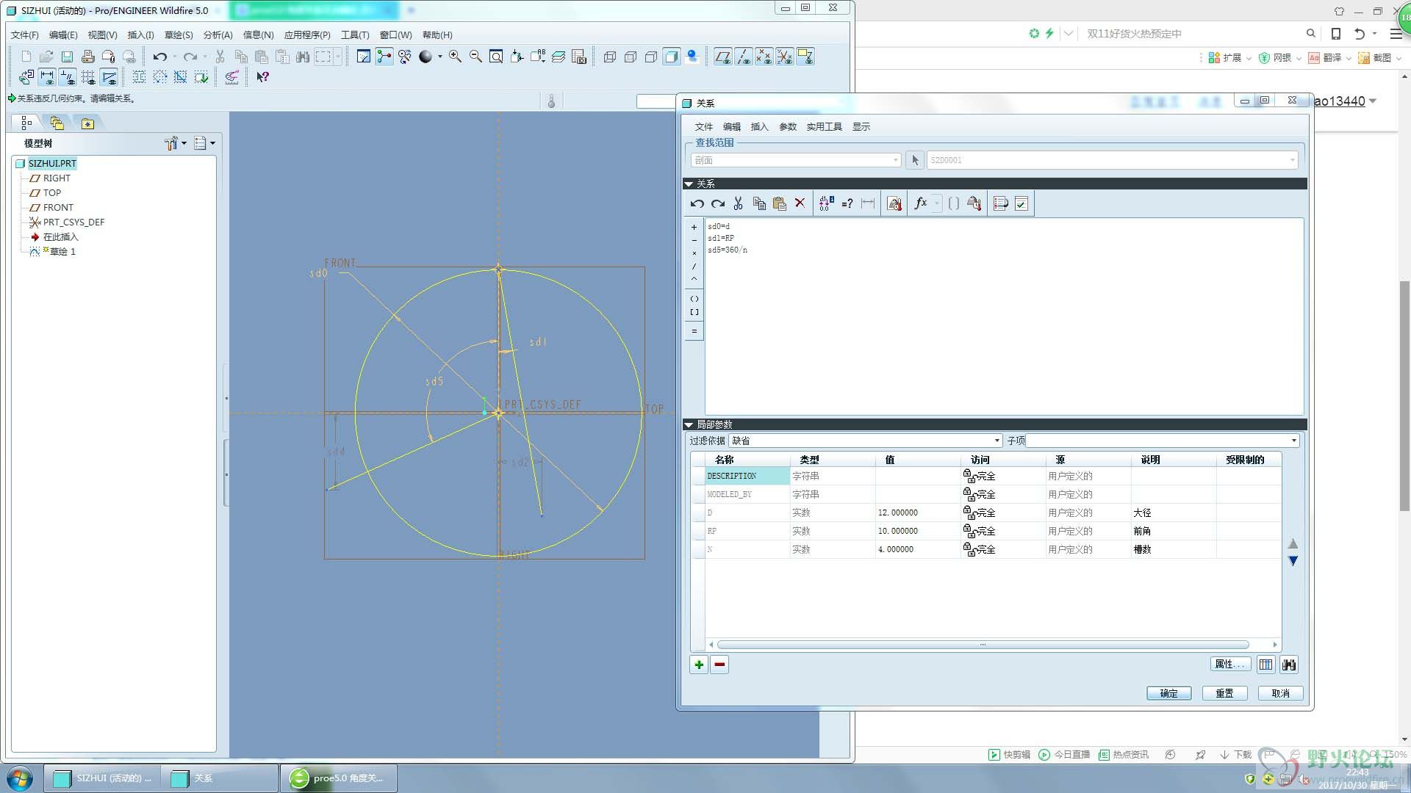Toggle datum planes display icon
The image size is (1411, 793).
click(x=723, y=57)
